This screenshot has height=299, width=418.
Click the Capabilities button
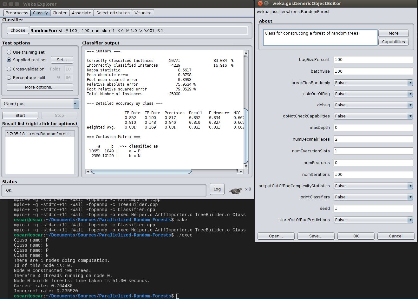pyautogui.click(x=394, y=42)
